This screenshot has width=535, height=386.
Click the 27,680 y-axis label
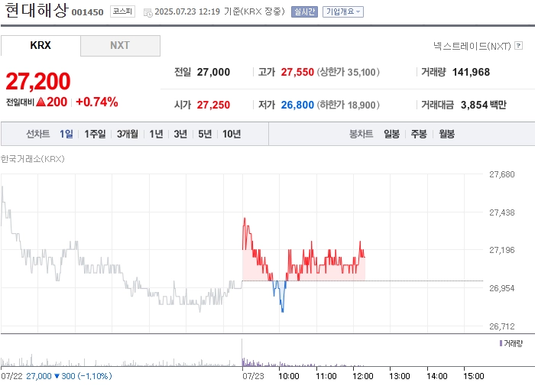(x=502, y=174)
